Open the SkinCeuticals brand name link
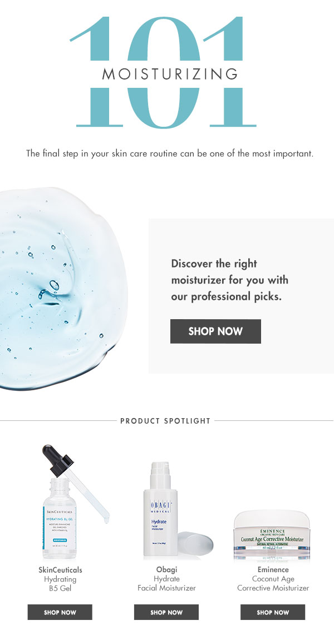334x640 pixels. coord(60,570)
